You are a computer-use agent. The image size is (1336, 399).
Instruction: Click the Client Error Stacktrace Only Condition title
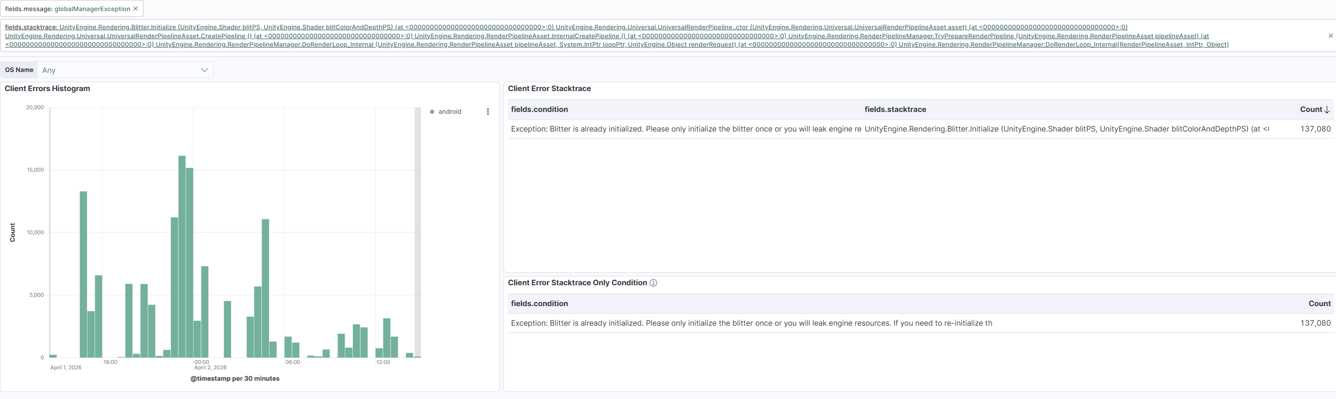(577, 283)
